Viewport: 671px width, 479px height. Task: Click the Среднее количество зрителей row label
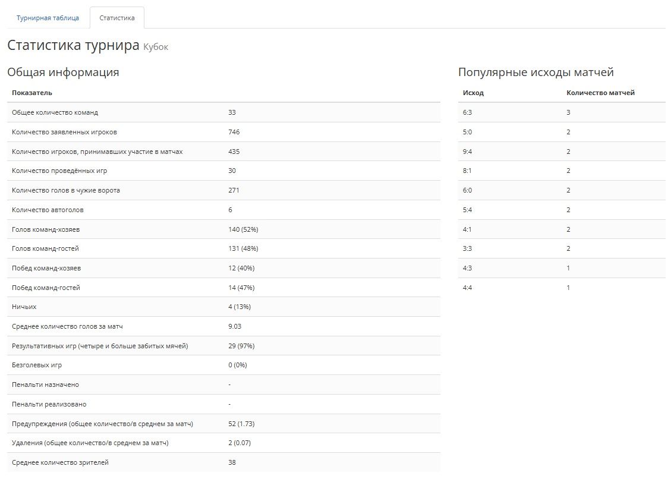(x=60, y=462)
